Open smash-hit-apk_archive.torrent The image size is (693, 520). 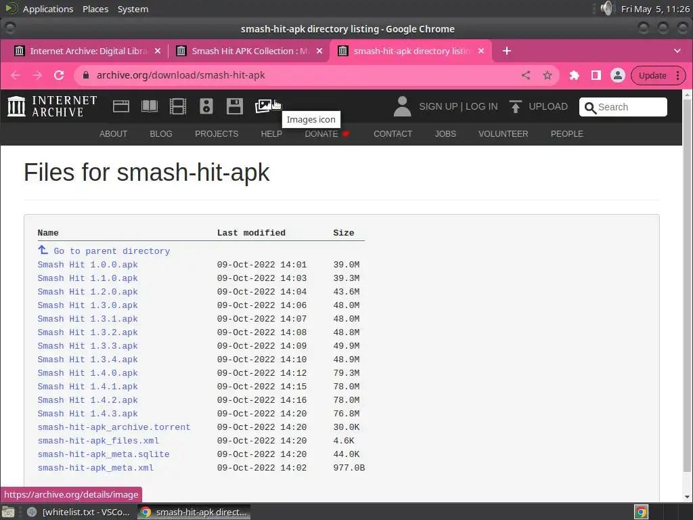click(114, 427)
